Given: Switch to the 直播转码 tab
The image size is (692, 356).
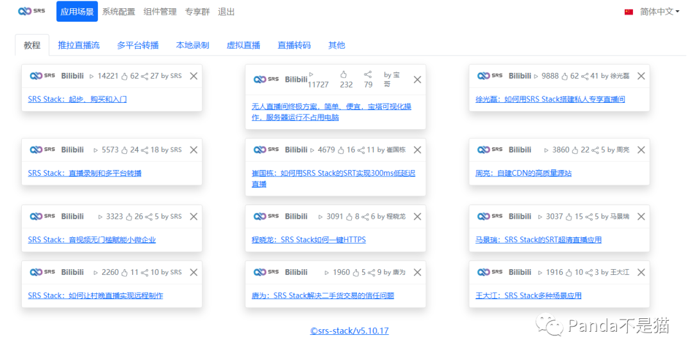Looking at the screenshot, I should [x=294, y=45].
